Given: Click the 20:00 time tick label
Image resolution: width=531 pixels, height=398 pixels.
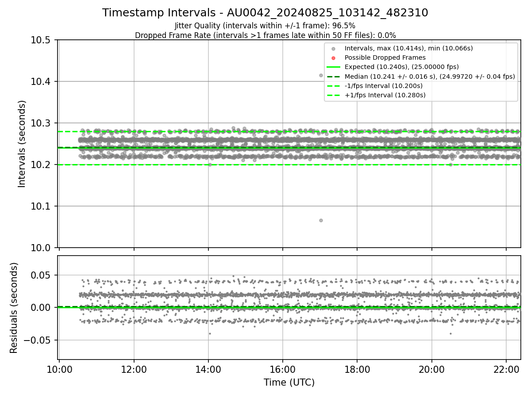Looking at the screenshot, I should click(432, 369).
